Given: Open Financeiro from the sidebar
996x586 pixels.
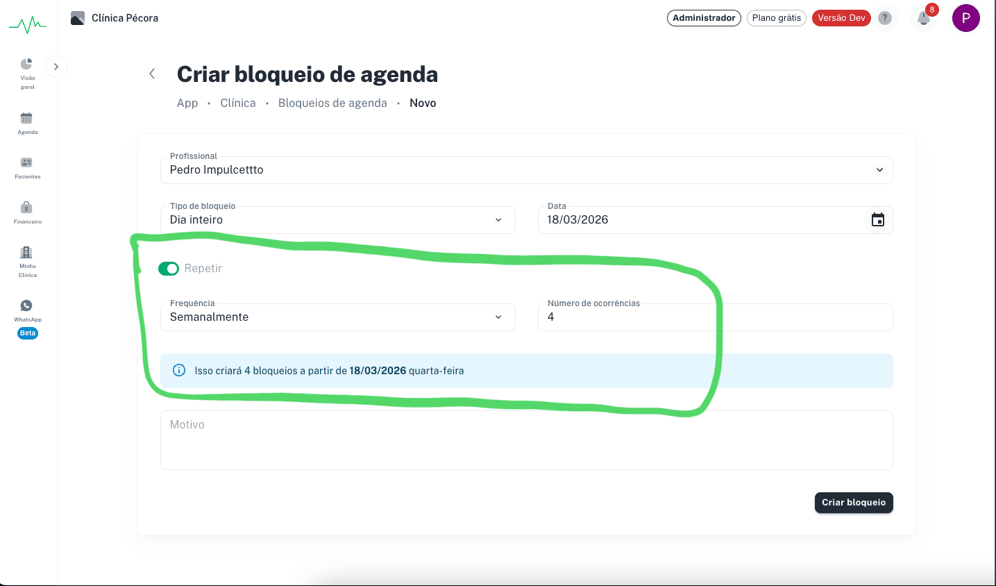Looking at the screenshot, I should tap(27, 212).
